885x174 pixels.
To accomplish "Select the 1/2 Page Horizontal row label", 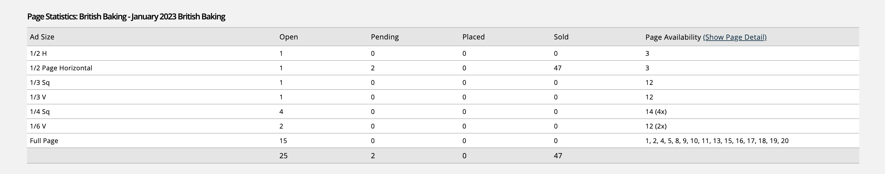I will 61,68.
